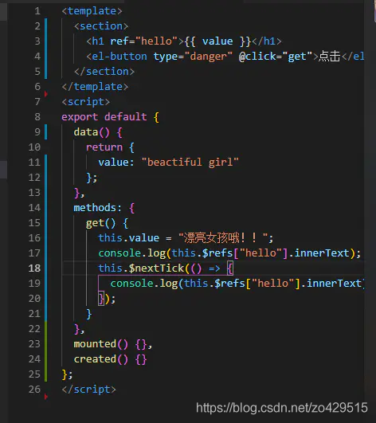
Task: Click $refs on line 17
Action: click(217, 253)
